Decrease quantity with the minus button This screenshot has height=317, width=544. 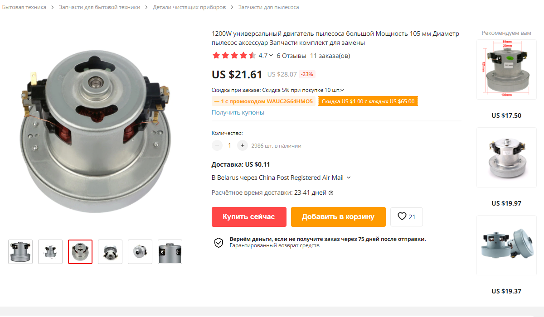(217, 145)
